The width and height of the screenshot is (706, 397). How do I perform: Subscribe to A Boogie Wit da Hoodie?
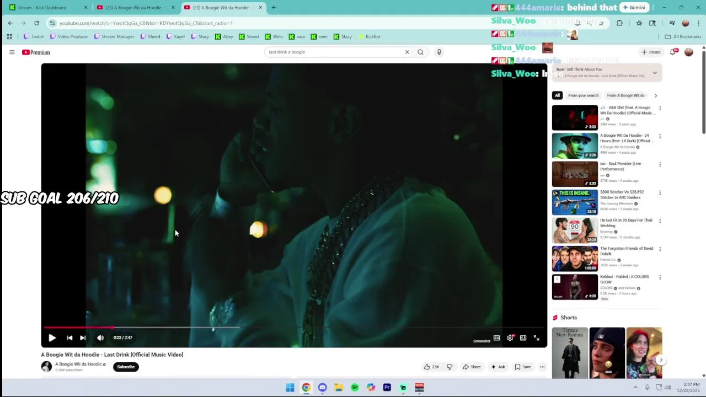(x=126, y=367)
